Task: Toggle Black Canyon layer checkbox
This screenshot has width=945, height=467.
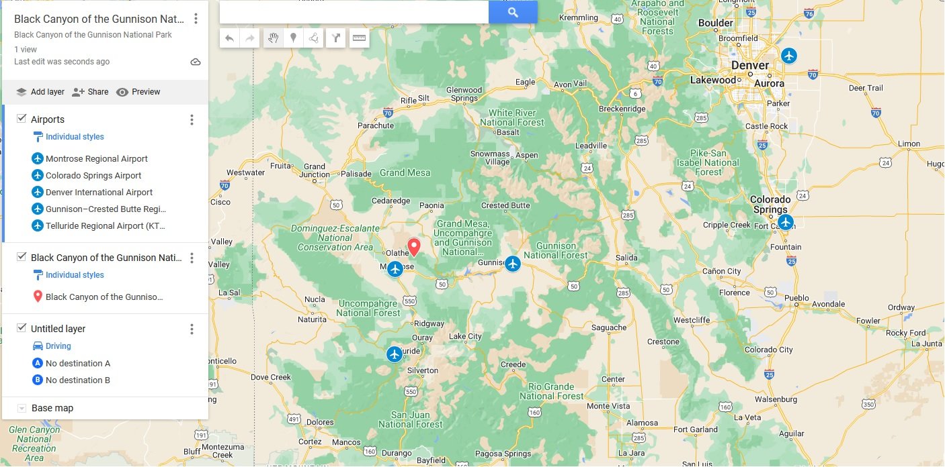Action: [x=22, y=257]
